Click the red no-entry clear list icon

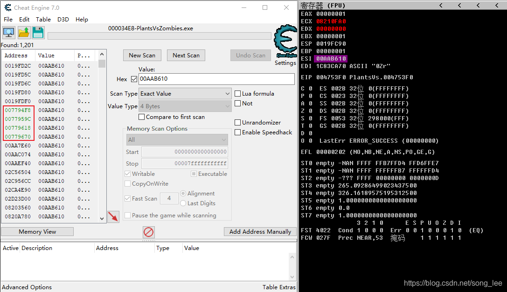coord(148,232)
